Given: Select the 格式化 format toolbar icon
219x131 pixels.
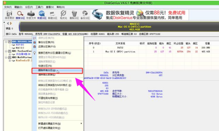Looking at the screenshot, I should click(63, 15).
